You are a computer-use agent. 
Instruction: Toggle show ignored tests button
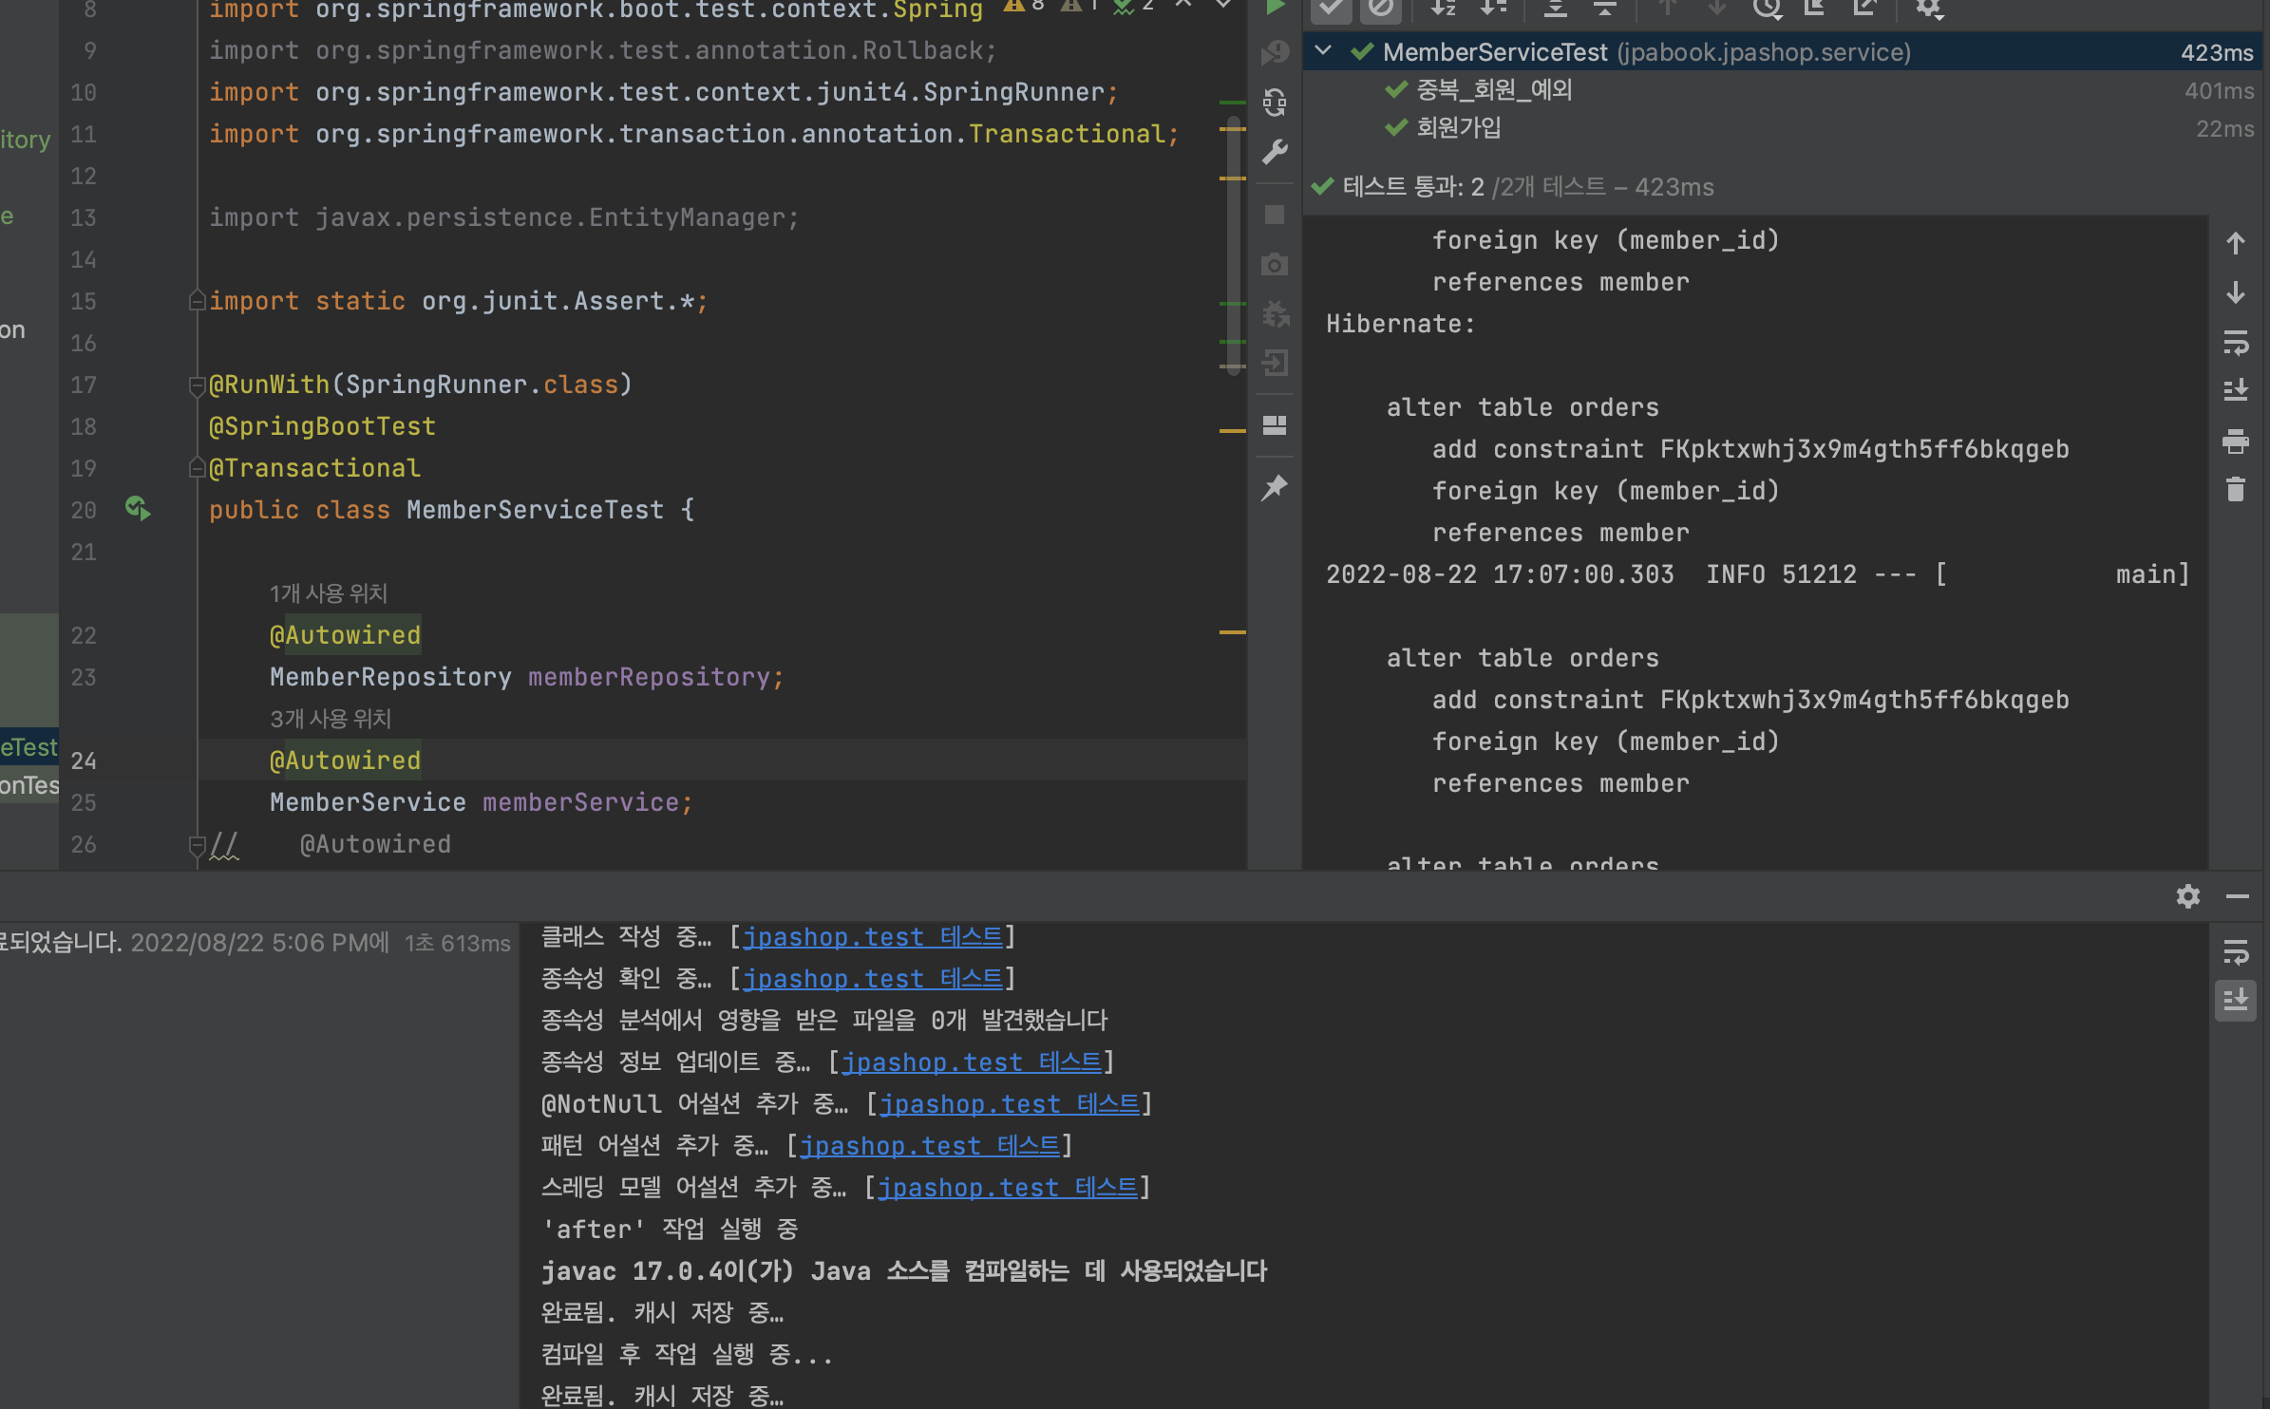[x=1380, y=9]
